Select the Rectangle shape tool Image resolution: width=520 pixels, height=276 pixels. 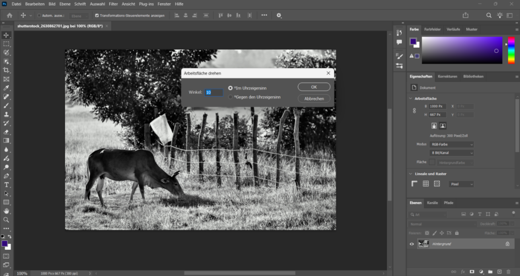(x=6, y=202)
